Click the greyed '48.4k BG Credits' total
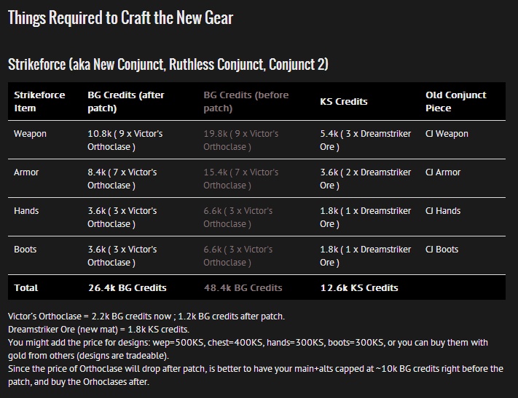 (x=243, y=288)
